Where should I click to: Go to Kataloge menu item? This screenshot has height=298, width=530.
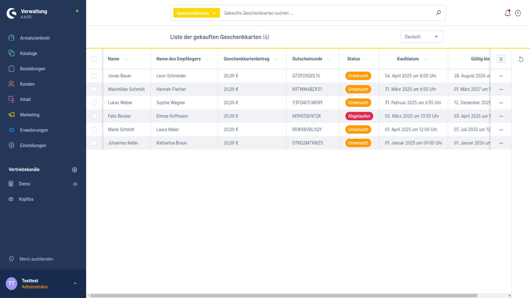28,53
